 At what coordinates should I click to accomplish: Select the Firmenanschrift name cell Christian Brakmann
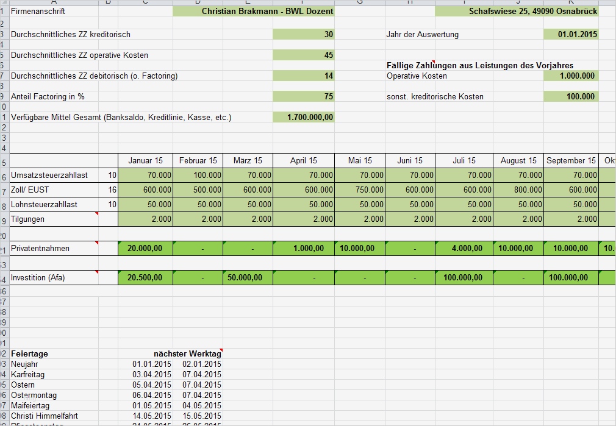(253, 11)
